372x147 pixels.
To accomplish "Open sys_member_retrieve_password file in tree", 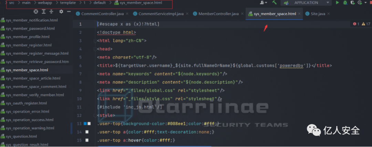I will point(38,62).
